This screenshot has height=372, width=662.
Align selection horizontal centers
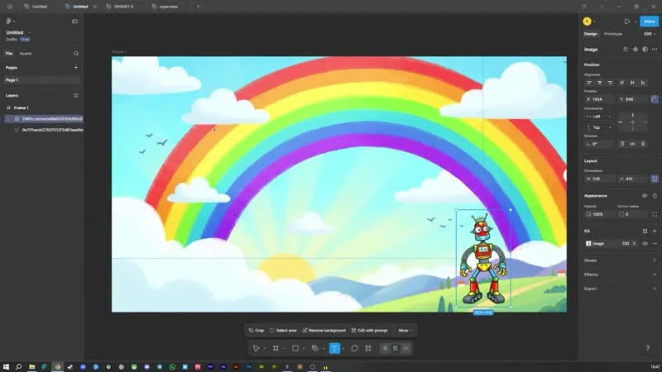599,83
